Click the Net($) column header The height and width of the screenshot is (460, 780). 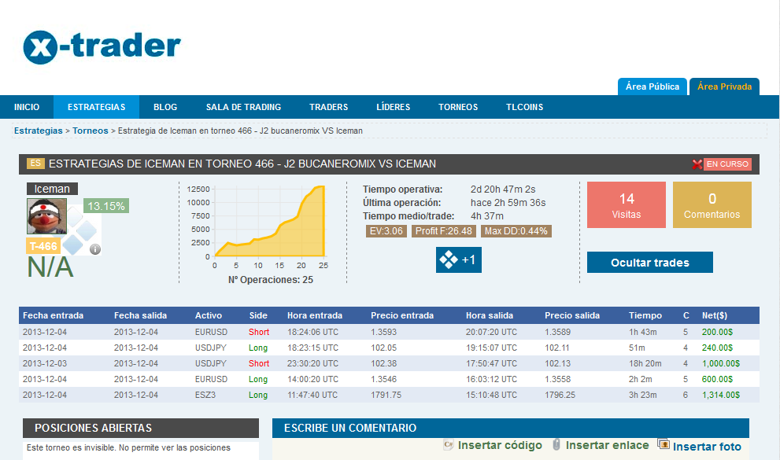[715, 315]
